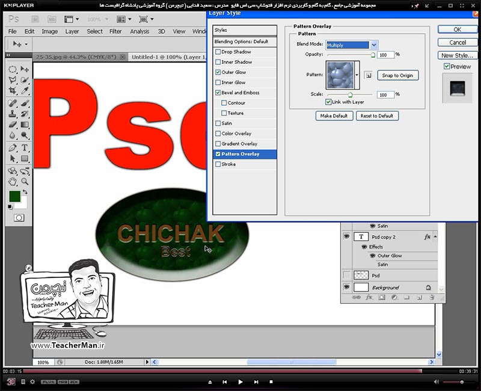481x391 pixels.
Task: Enable the Satin checkbox
Action: coord(218,123)
